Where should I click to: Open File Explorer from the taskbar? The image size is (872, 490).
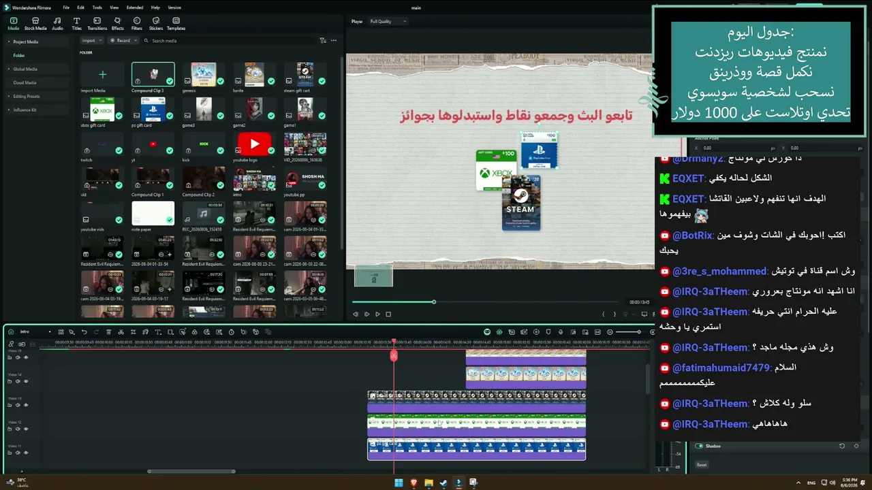(429, 483)
